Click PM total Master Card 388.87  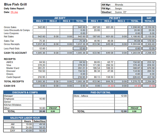click(x=135, y=68)
